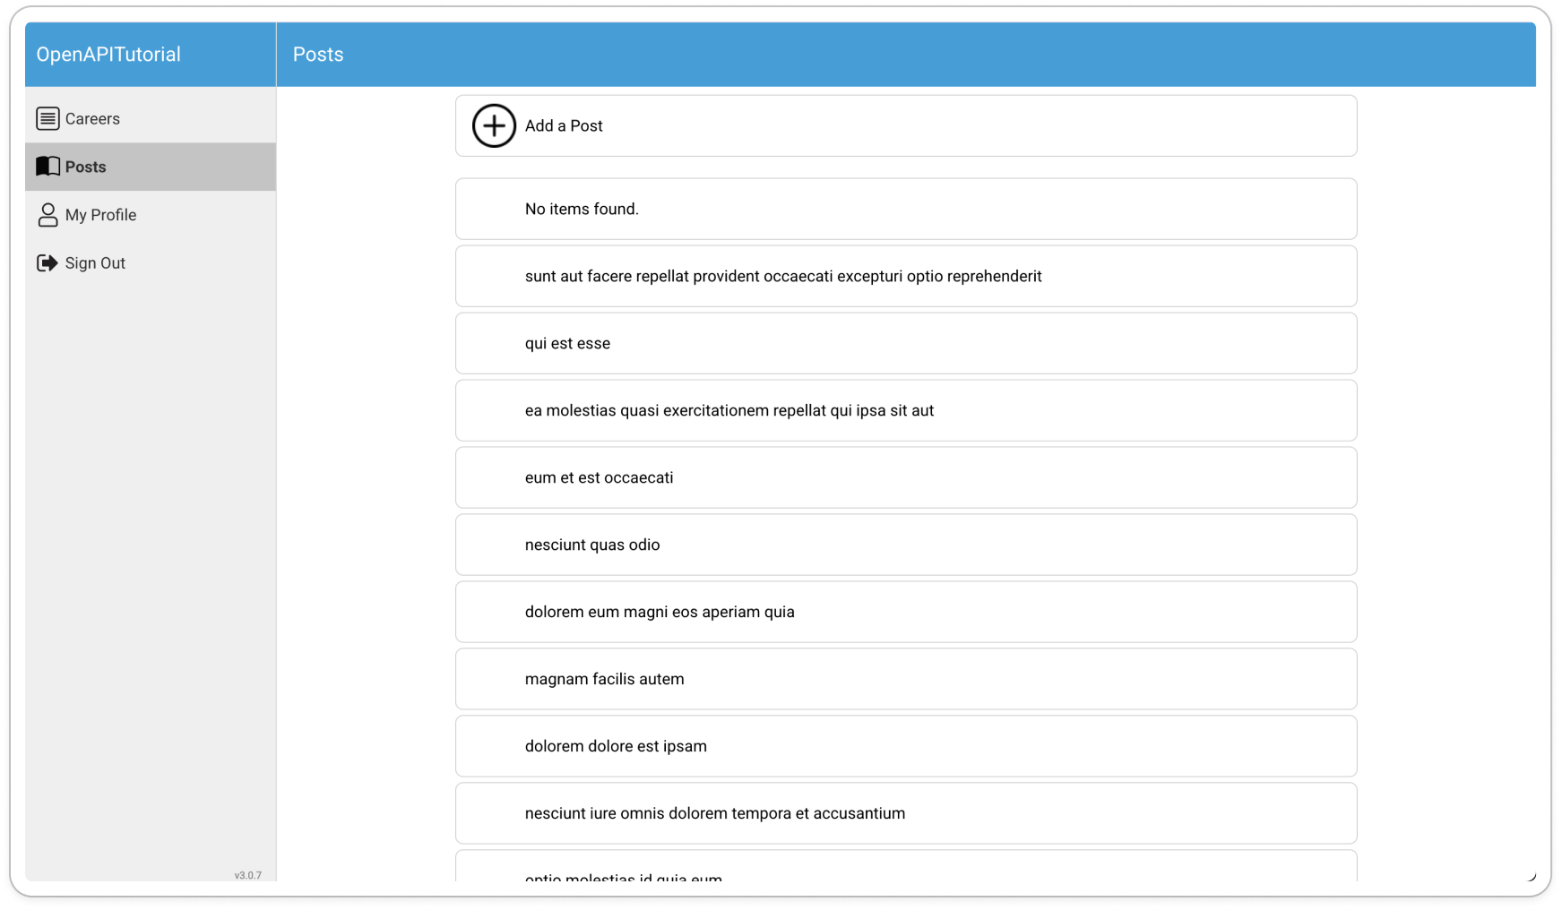Click the Add a Post button

(905, 126)
